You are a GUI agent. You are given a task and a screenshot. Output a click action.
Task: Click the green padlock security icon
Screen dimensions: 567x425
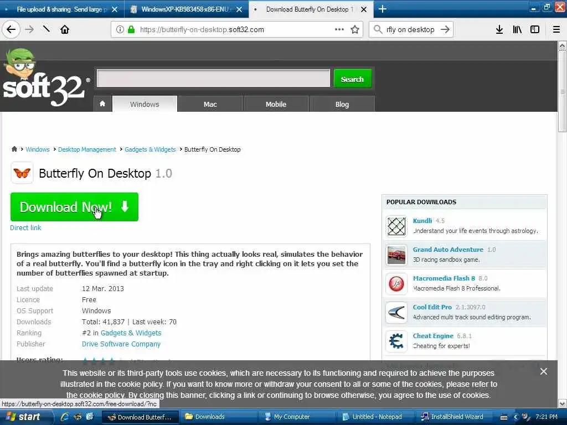(131, 29)
